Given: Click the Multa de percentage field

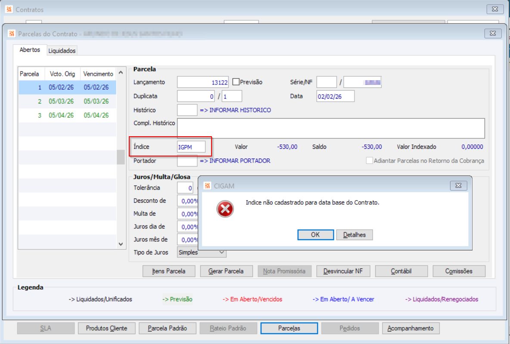Looking at the screenshot, I should [188, 214].
